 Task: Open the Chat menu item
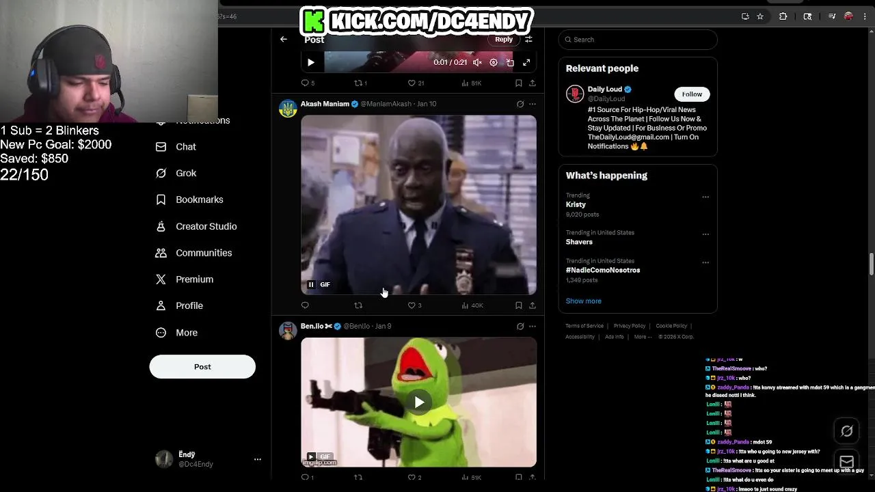(176, 146)
